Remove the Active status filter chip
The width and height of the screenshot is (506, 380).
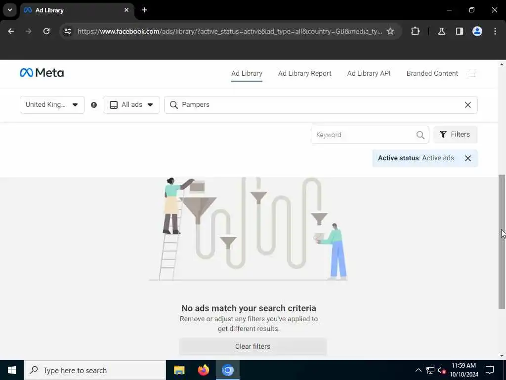pyautogui.click(x=468, y=158)
